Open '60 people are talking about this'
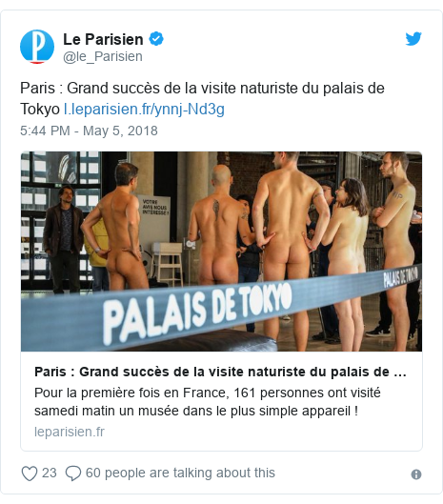443x504 pixels. [180, 474]
